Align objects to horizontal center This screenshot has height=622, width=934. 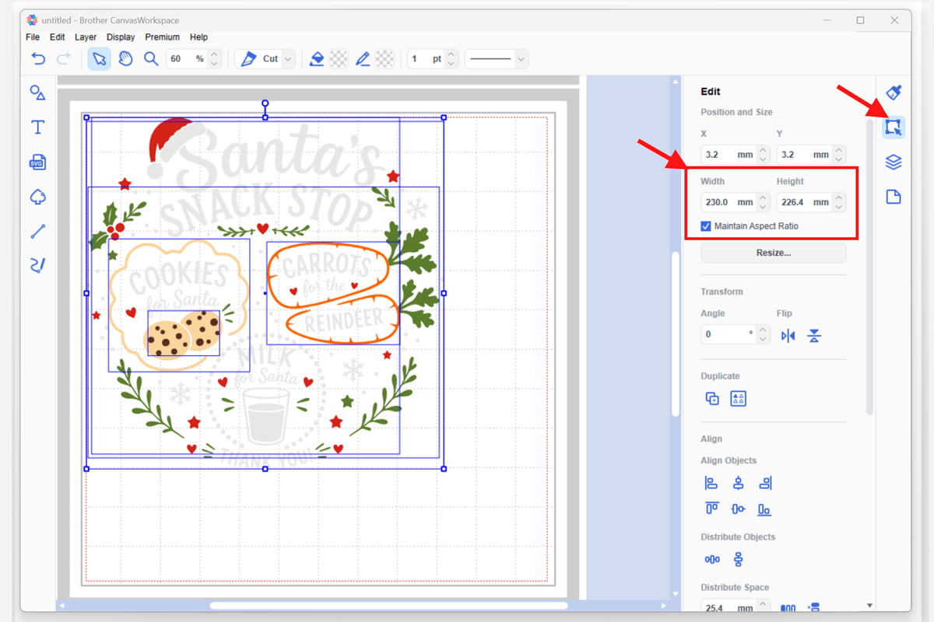click(x=738, y=483)
